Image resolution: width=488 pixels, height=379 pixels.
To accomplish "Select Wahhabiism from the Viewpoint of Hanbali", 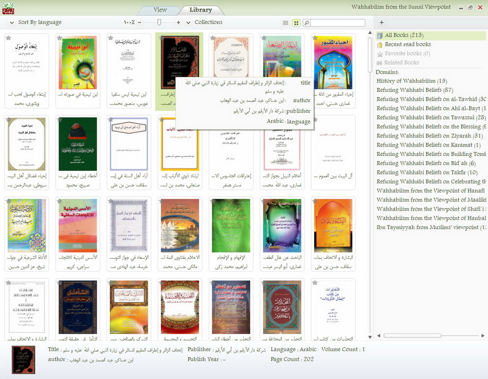I will [431, 218].
